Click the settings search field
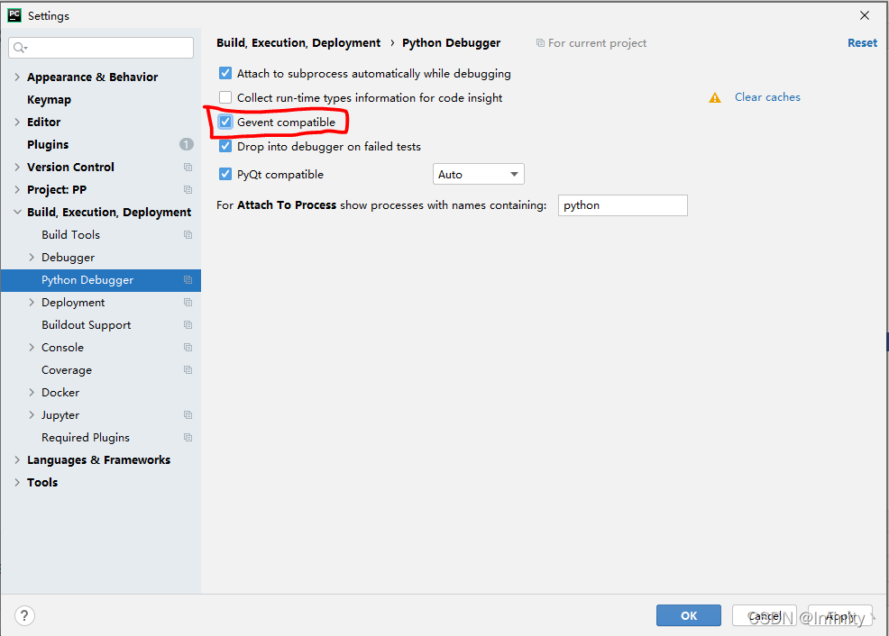This screenshot has height=636, width=889. [101, 48]
